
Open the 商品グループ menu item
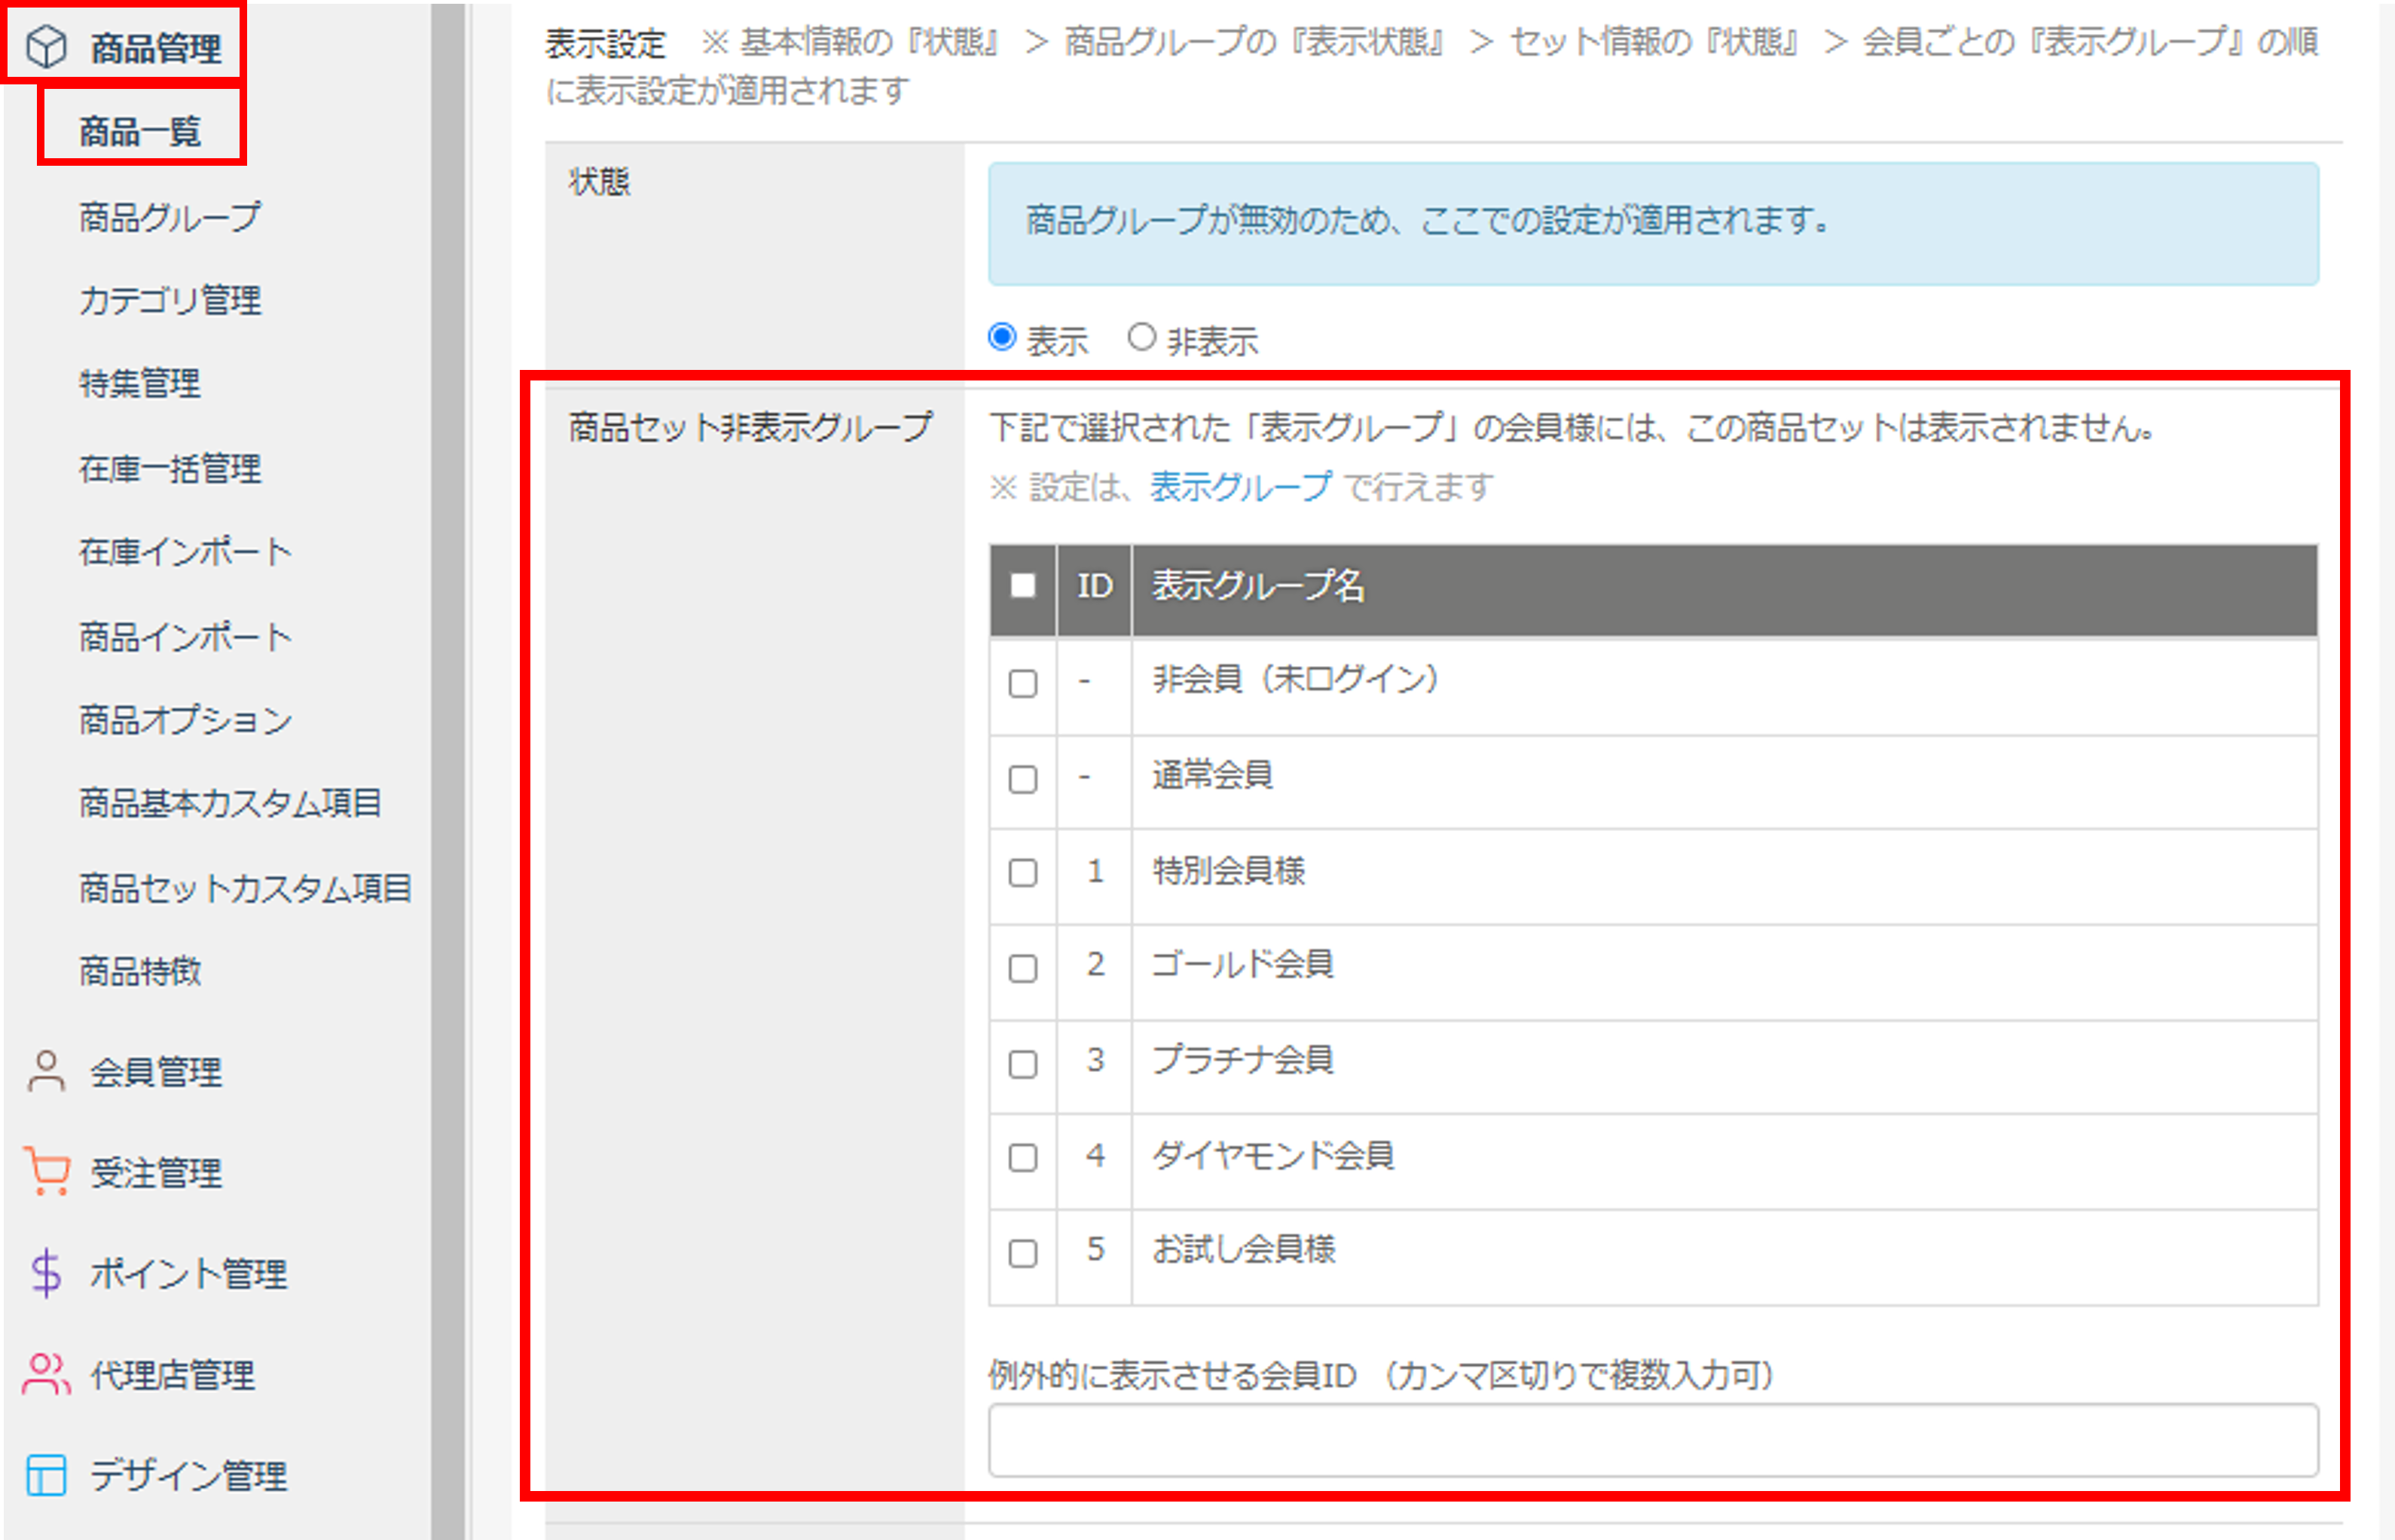(170, 216)
